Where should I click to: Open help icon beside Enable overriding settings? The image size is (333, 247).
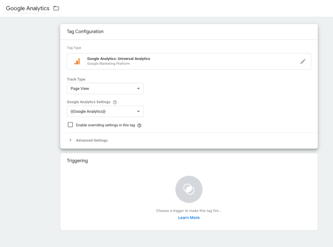[139, 125]
